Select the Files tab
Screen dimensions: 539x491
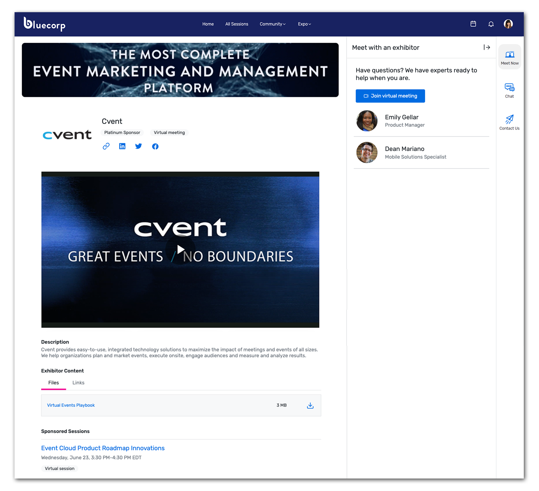tap(53, 383)
